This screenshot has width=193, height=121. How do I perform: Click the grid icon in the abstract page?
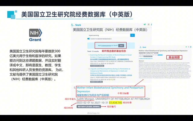tap(189, 47)
